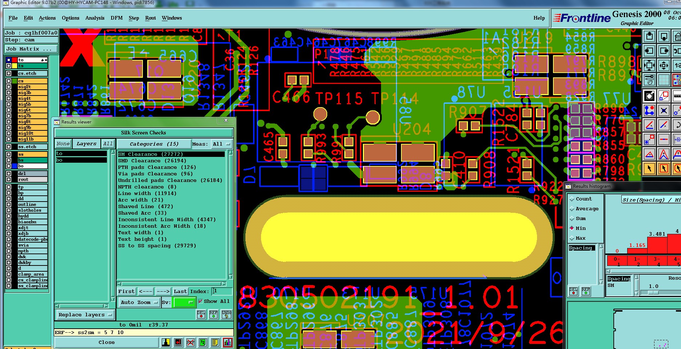Viewport: 681px width, 349px height.
Task: Click the double red triangle arrow icon
Action: 664,154
